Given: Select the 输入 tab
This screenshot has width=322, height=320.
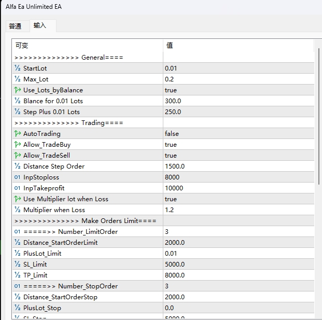Looking at the screenshot, I should tap(40, 25).
